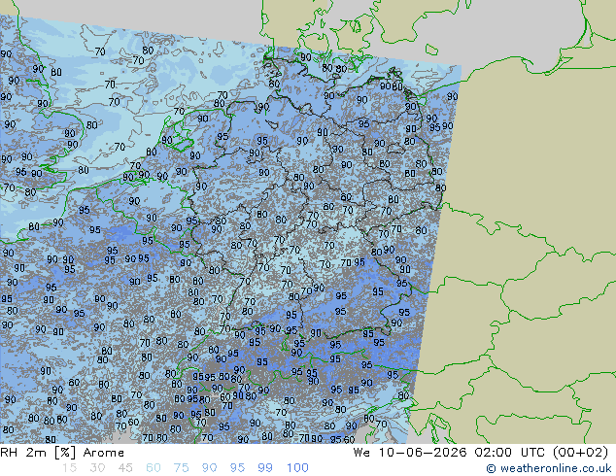Select legend value 90 in bottom scale
Viewport: 616px width, 476px height.
pos(210,468)
